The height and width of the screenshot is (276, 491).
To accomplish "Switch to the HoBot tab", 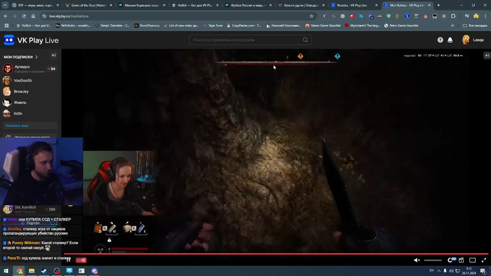I will 195,5.
